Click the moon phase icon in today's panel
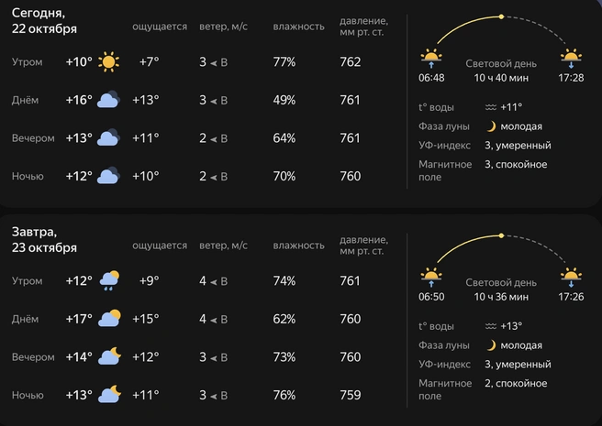602x426 pixels. point(492,126)
